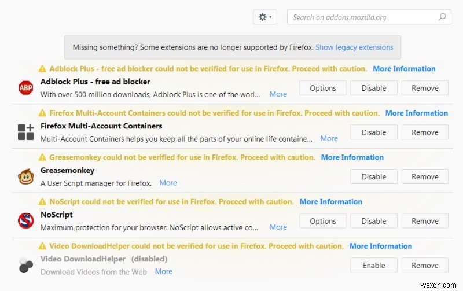Click the Video DownloadHelper icon
Viewport: 463px width, 291px height.
pyautogui.click(x=26, y=265)
